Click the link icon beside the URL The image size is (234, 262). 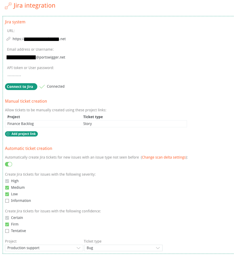[x=8, y=39]
